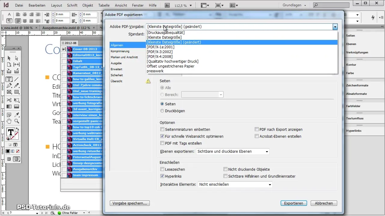Select the Scissors tool
Viewport: 385px width, 216px height.
click(x=9, y=100)
